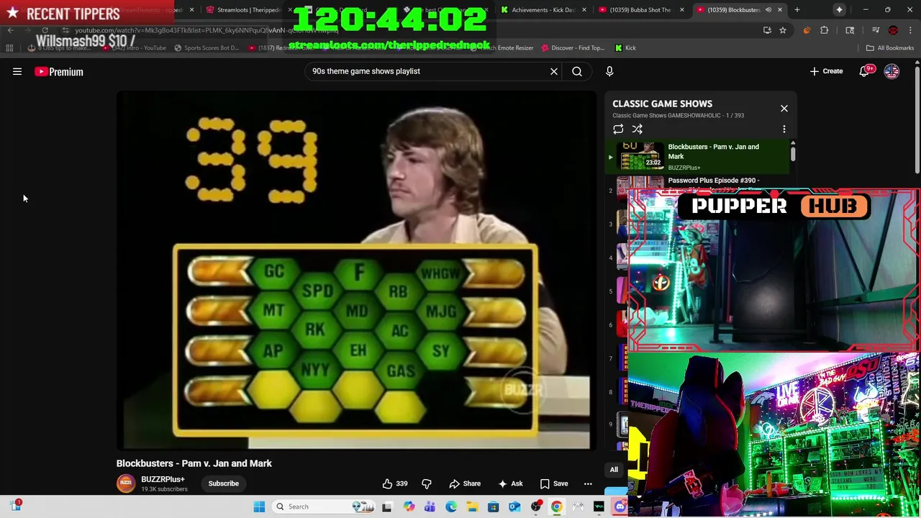This screenshot has height=518, width=921.
Task: Open YouTube notifications bell
Action: (864, 71)
